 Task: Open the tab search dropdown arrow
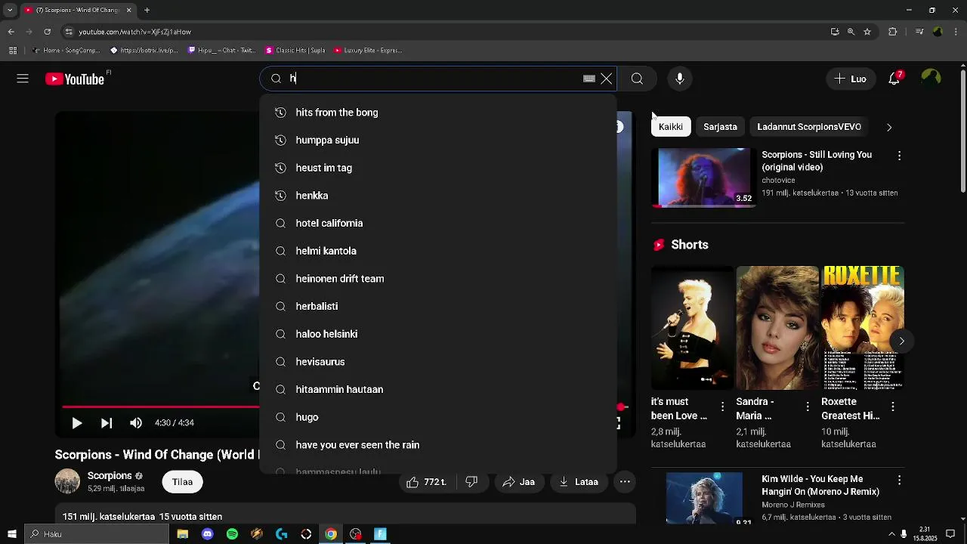click(10, 10)
